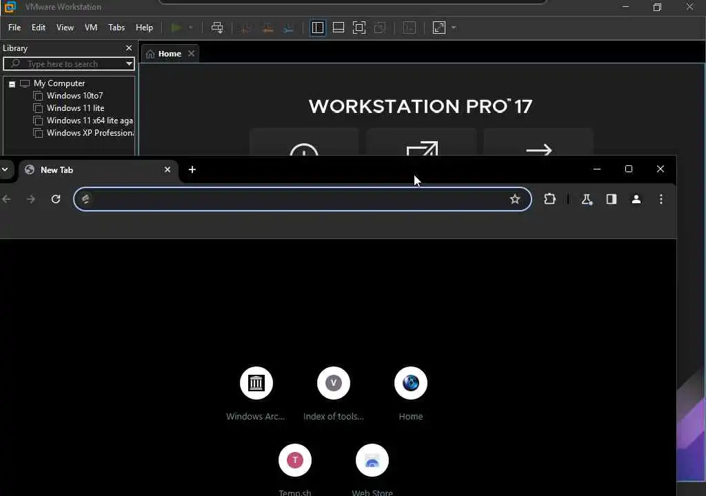Select the Windows 11 x64 lite VM
Image resolution: width=706 pixels, height=496 pixels.
tap(90, 121)
